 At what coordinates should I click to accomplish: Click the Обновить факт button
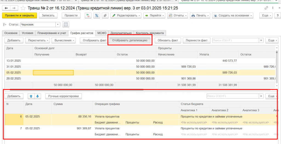coord(168,40)
